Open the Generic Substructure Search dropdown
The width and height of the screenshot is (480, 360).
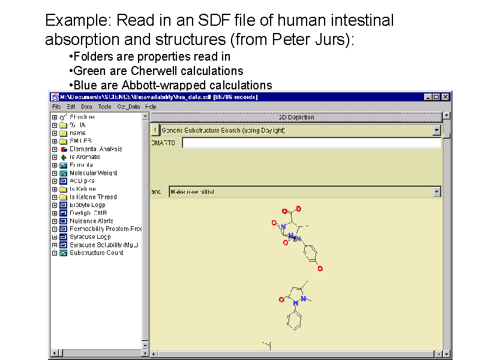coord(436,130)
